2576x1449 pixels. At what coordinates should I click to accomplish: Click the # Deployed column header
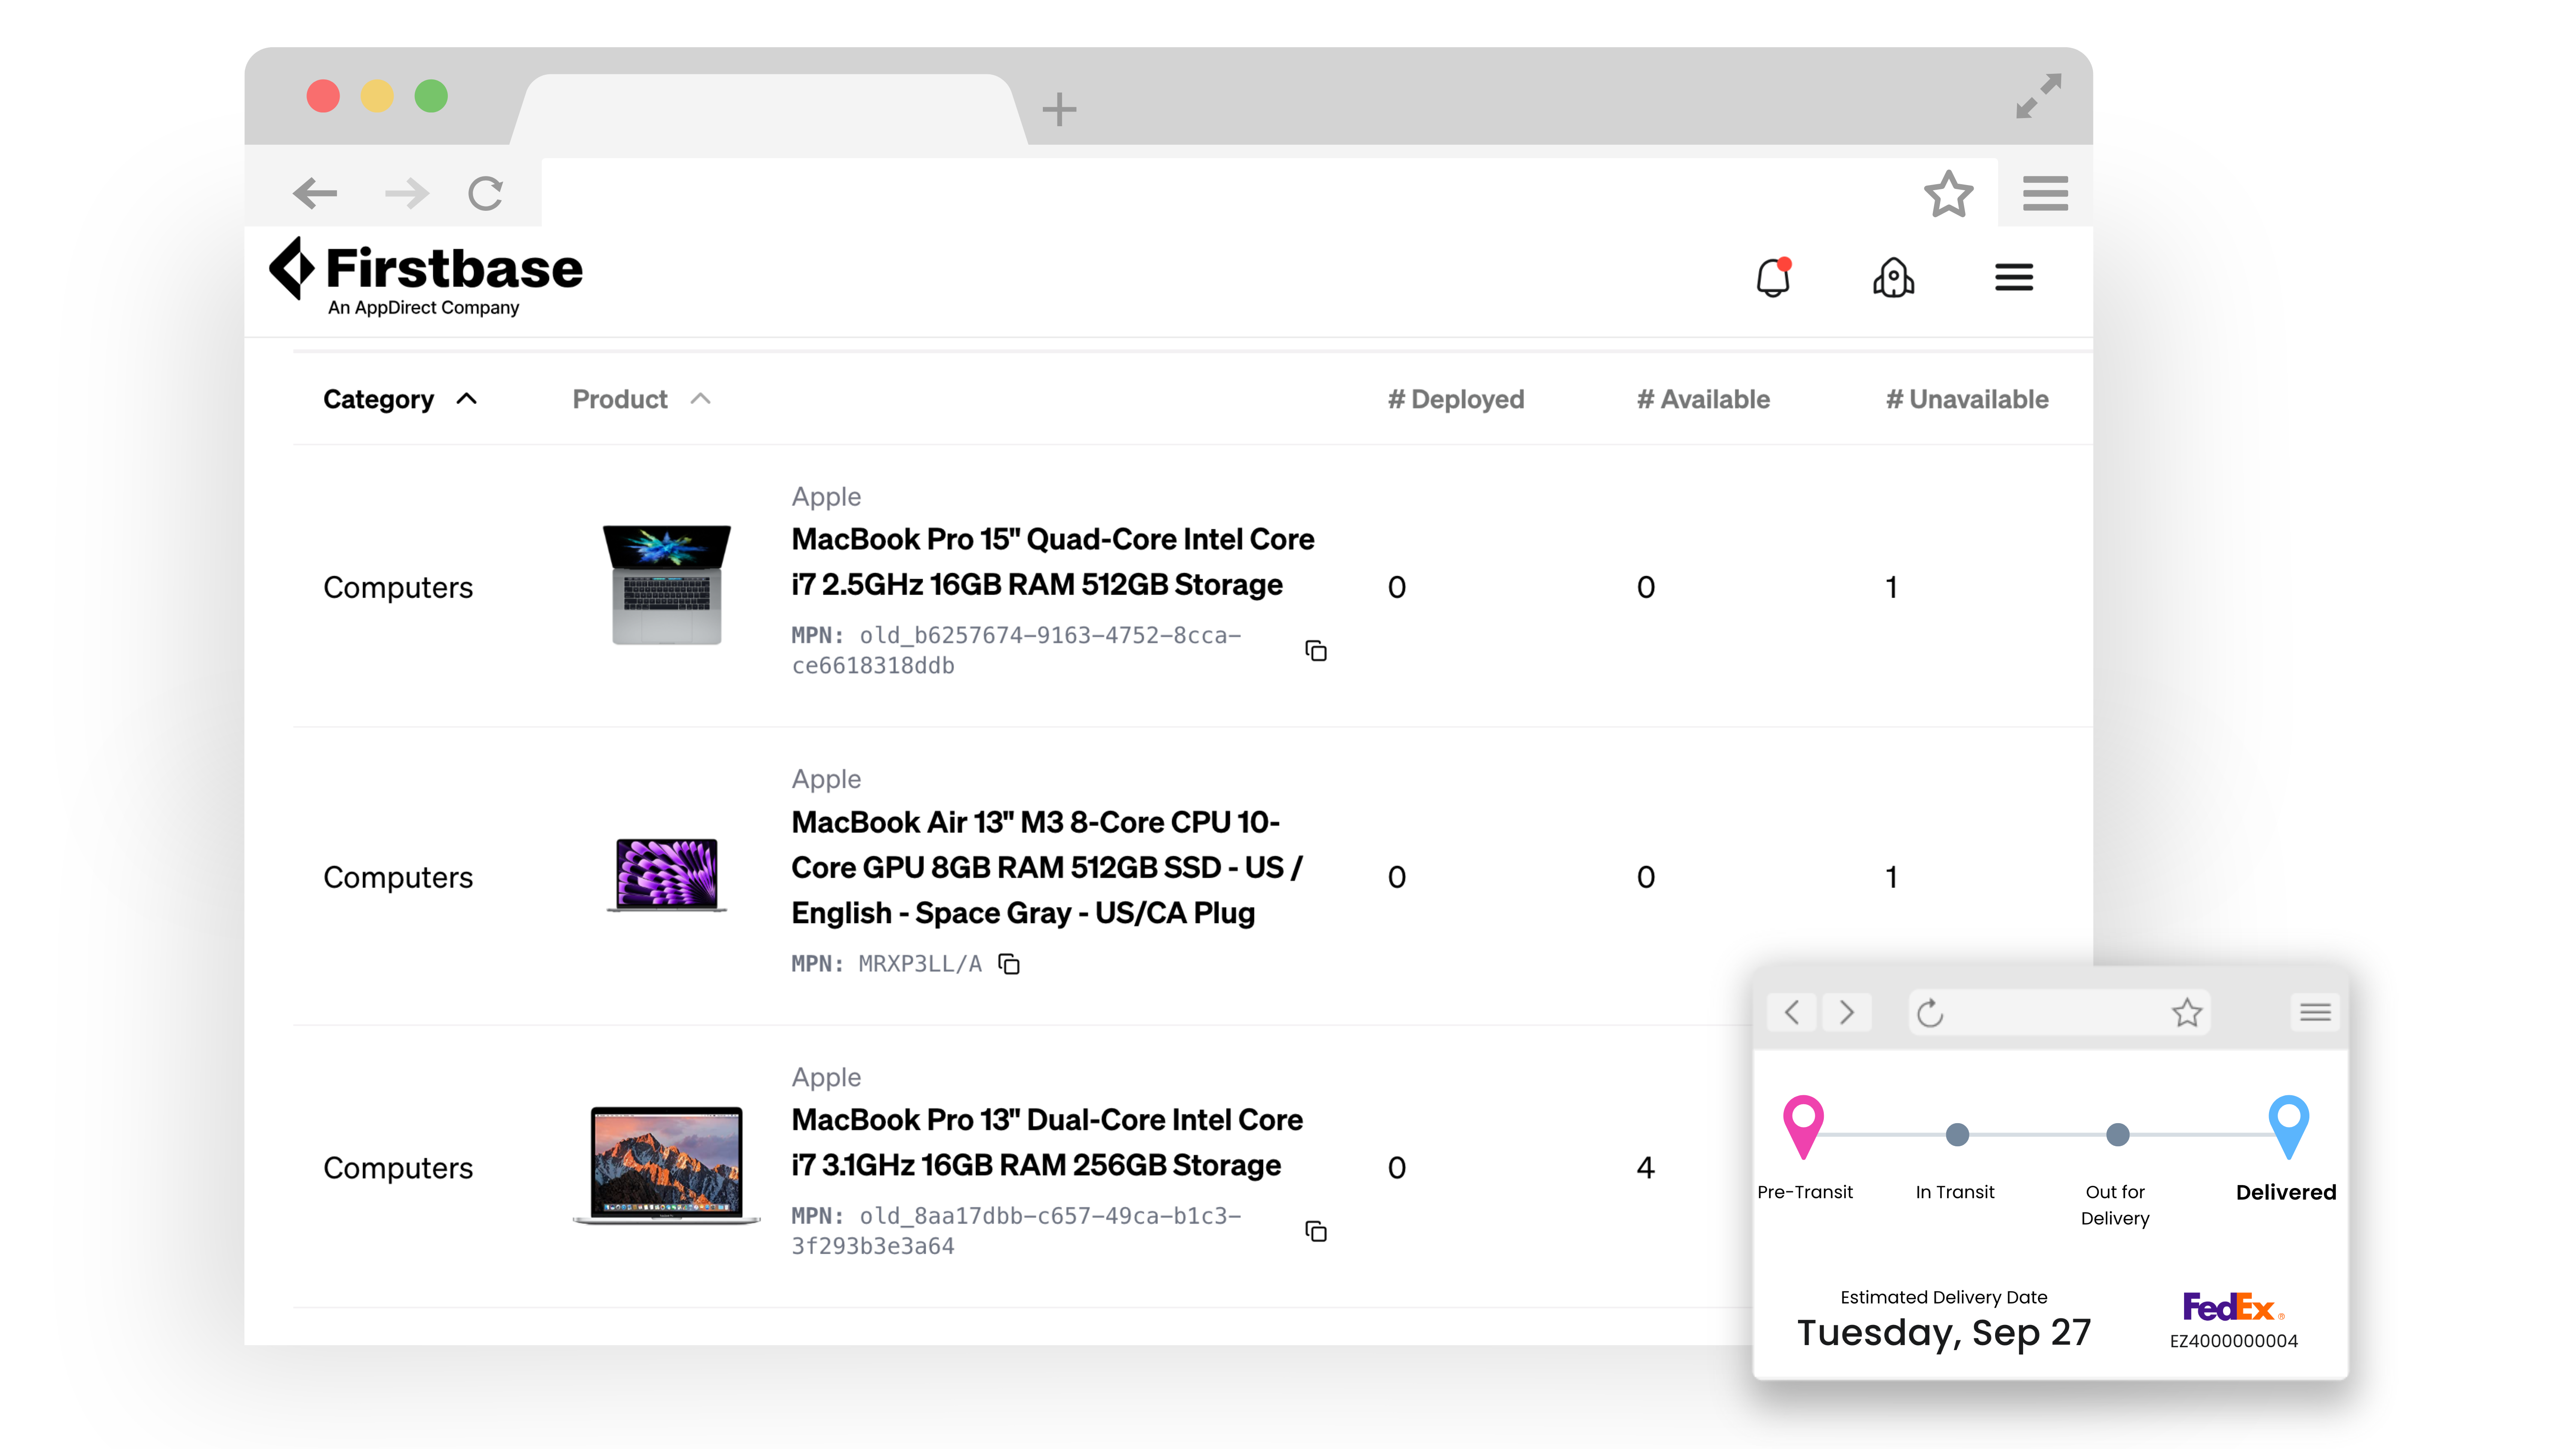coord(1455,399)
